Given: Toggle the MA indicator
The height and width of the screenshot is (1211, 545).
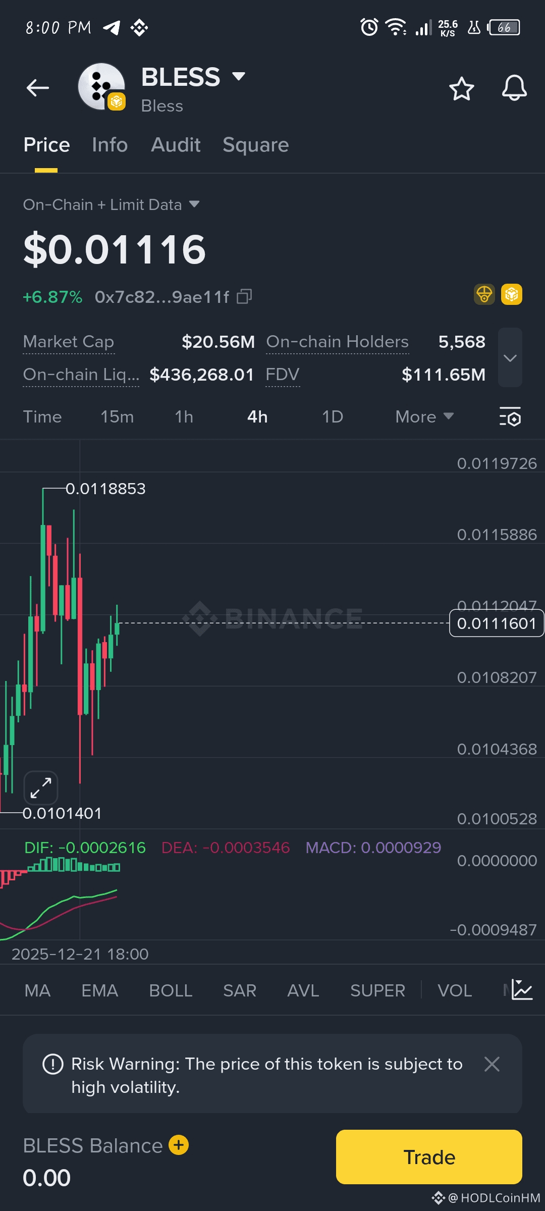Looking at the screenshot, I should click(37, 990).
